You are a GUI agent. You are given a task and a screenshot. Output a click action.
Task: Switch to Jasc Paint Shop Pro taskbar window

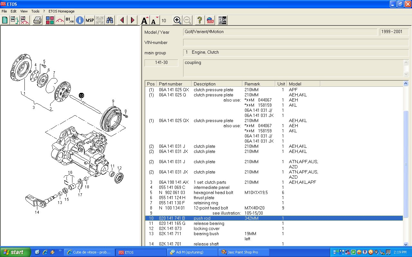(x=244, y=252)
